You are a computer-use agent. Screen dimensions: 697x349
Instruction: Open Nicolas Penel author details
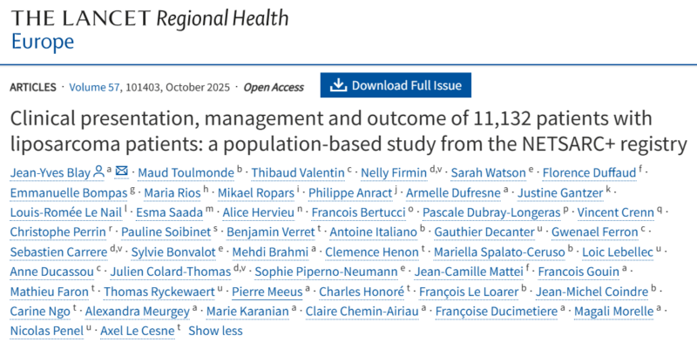47,331
